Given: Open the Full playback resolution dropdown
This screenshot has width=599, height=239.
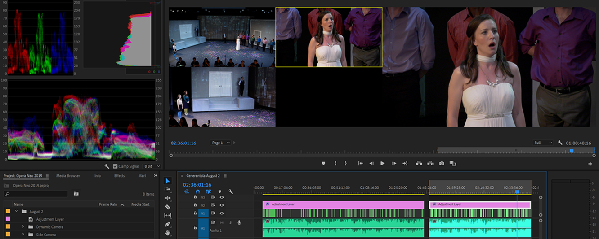Looking at the screenshot, I should [543, 143].
